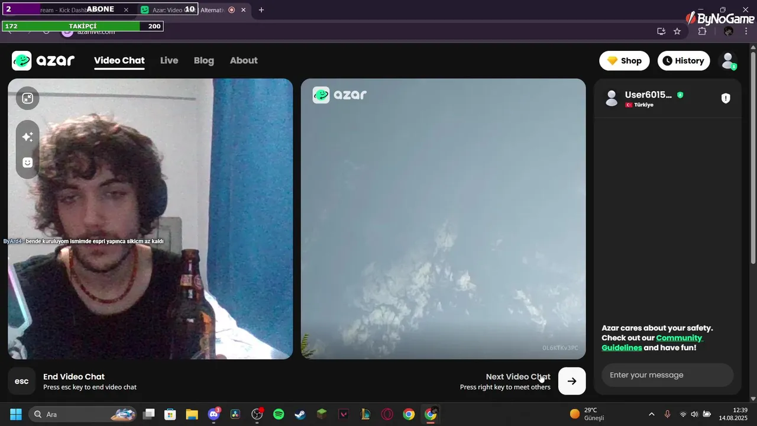
Task: Open your profile avatar menu in Azar header
Action: (729, 60)
